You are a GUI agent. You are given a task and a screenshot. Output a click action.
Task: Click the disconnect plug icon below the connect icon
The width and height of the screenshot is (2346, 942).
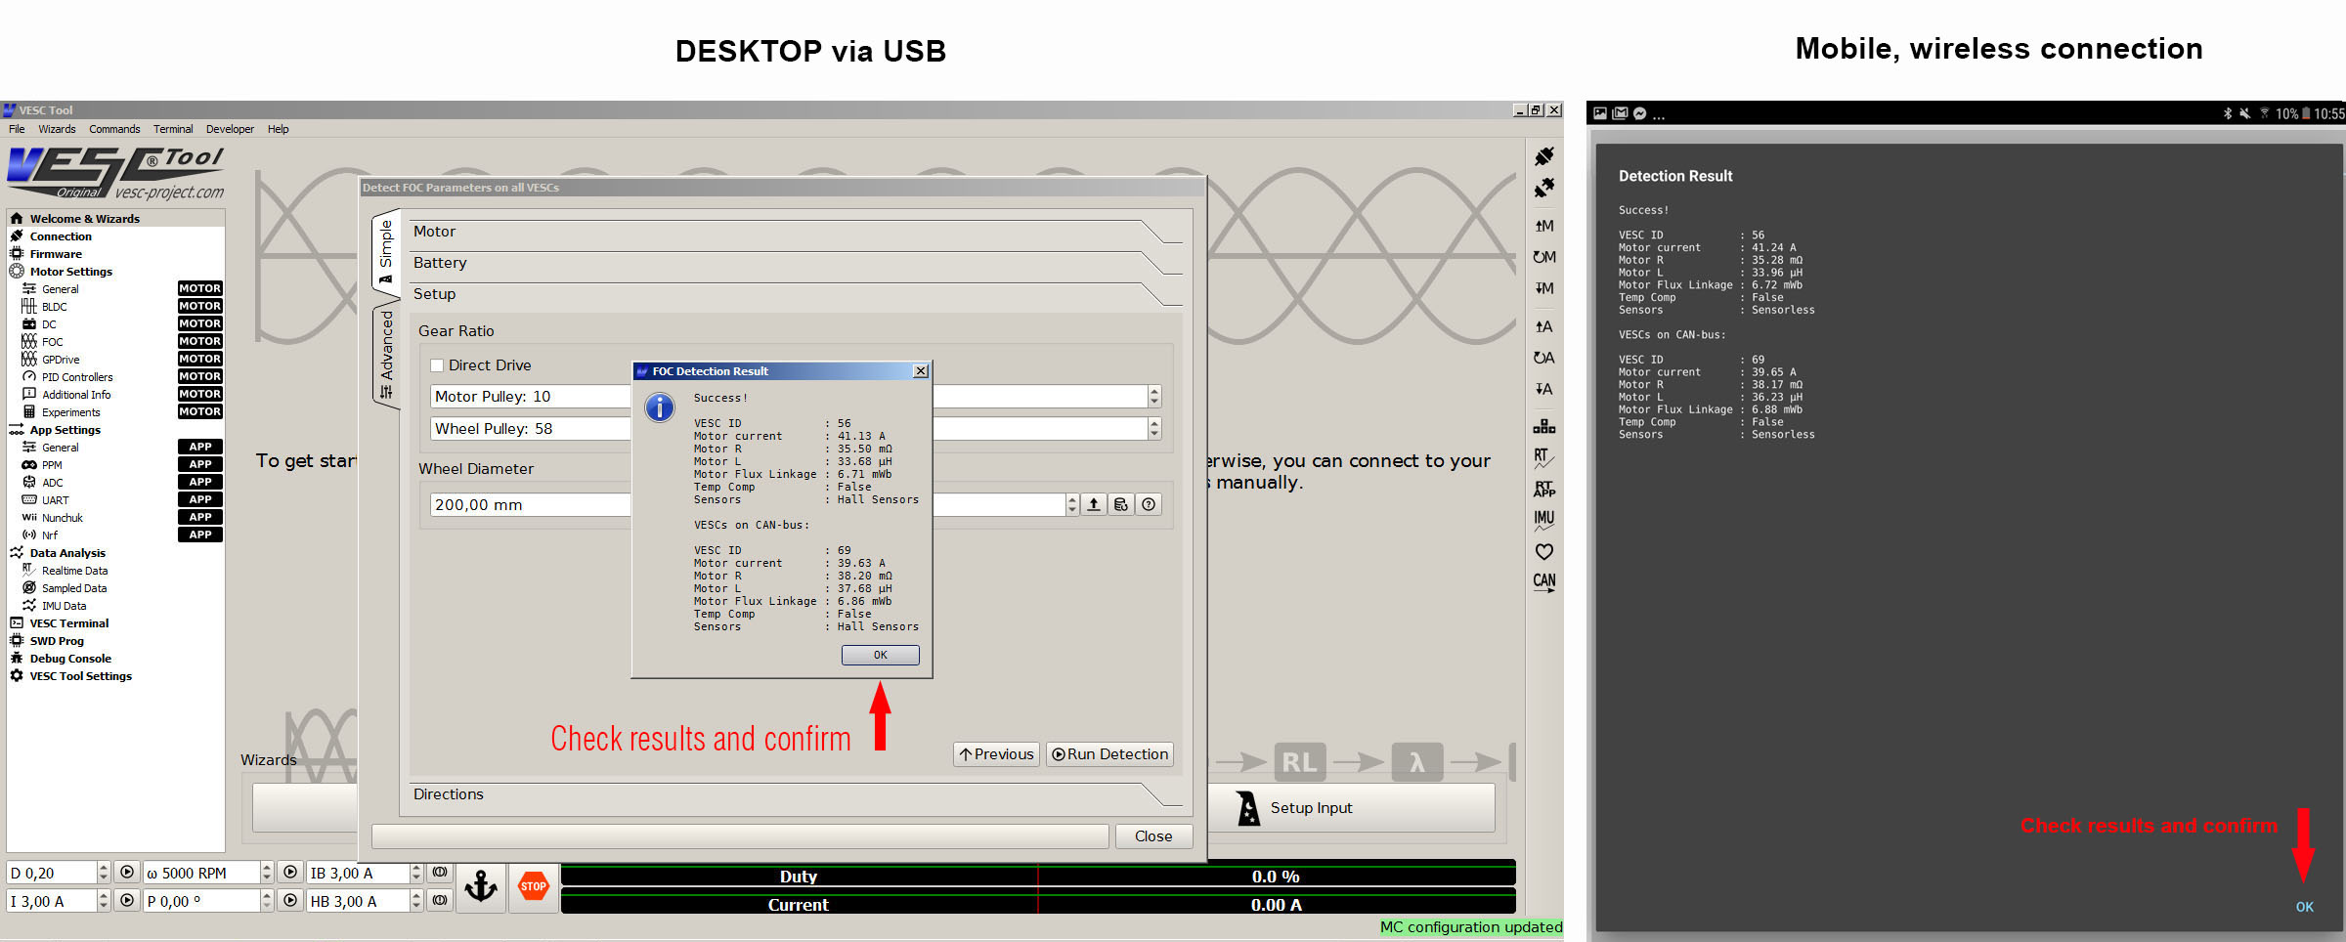1544,188
